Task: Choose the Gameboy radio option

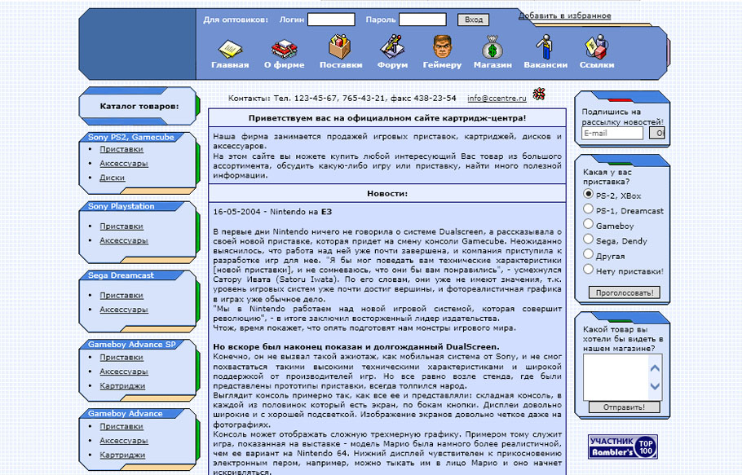Action: 588,224
